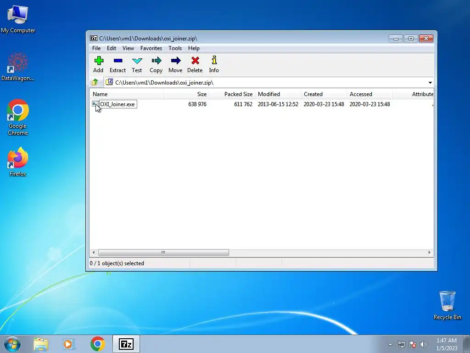The image size is (470, 353).
Task: Click the Copy toolbar icon
Action: 156,64
